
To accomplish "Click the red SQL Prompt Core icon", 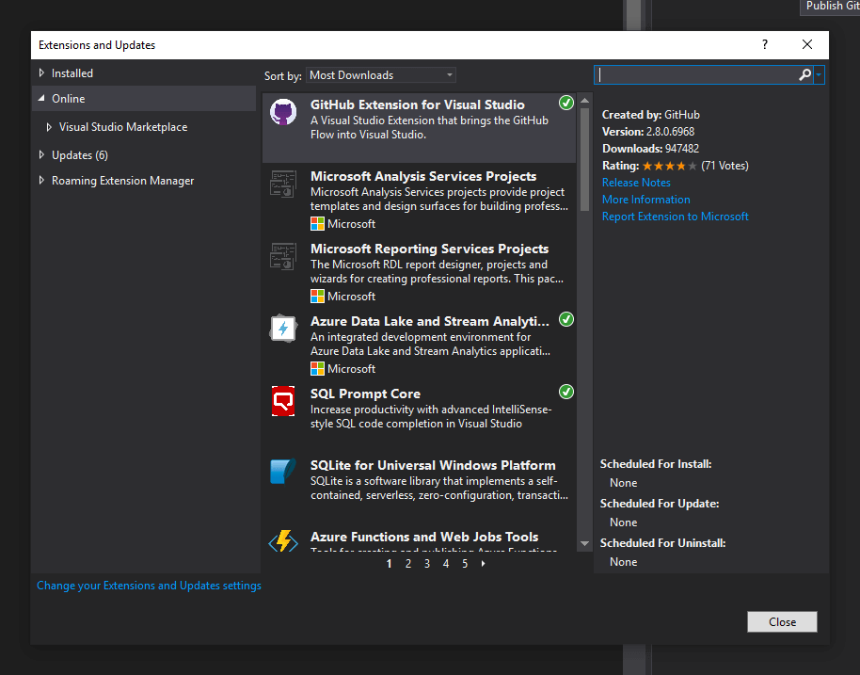I will tap(283, 401).
